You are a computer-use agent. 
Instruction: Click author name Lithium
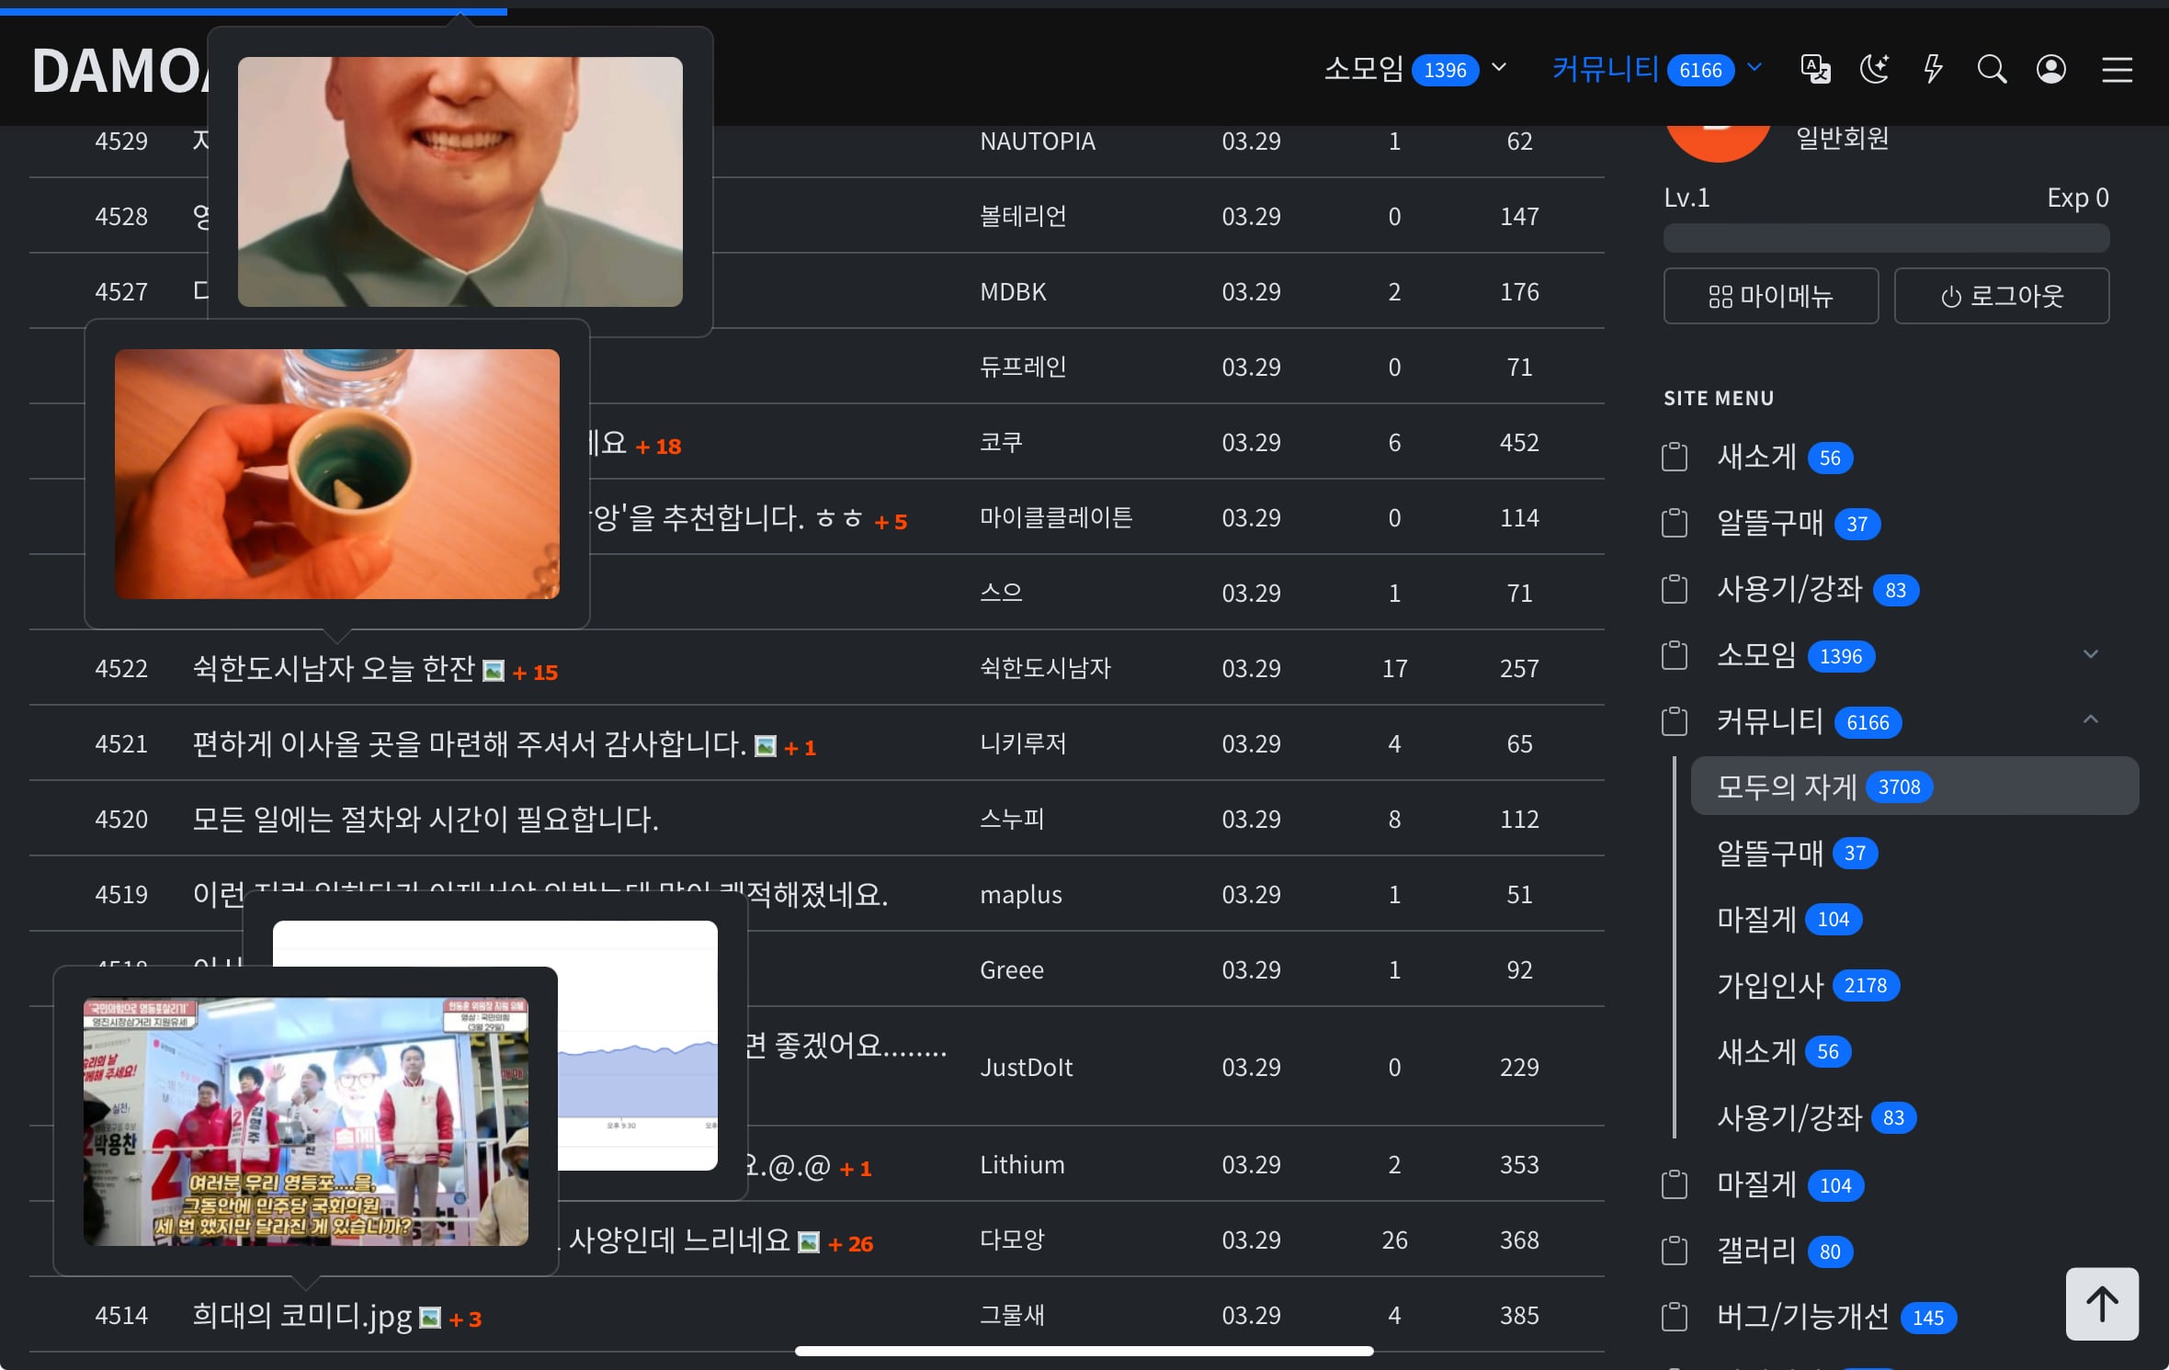(x=1022, y=1164)
